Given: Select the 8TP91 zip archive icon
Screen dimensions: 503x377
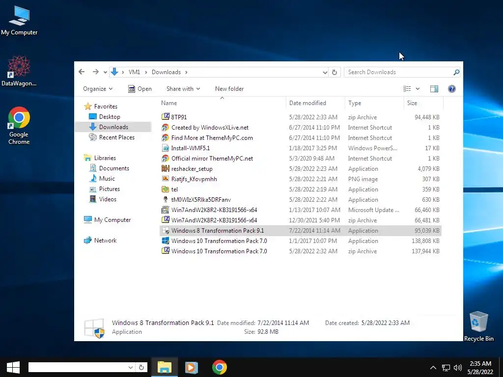Looking at the screenshot, I should click(x=165, y=117).
